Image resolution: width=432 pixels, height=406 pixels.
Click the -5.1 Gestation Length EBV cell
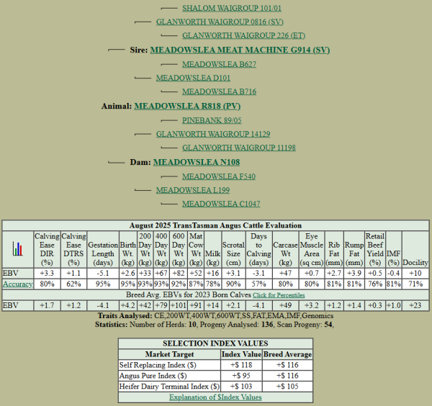pyautogui.click(x=103, y=274)
